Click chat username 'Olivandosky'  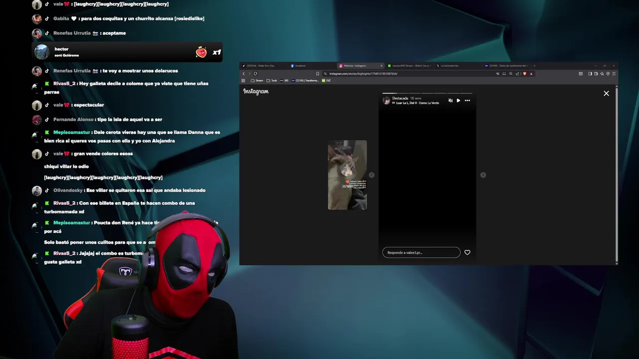[x=68, y=190]
